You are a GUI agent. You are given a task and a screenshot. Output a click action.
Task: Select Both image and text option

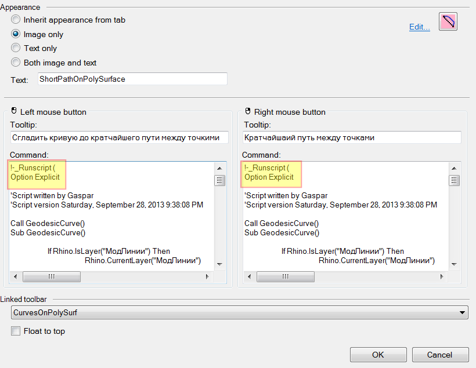[16, 63]
